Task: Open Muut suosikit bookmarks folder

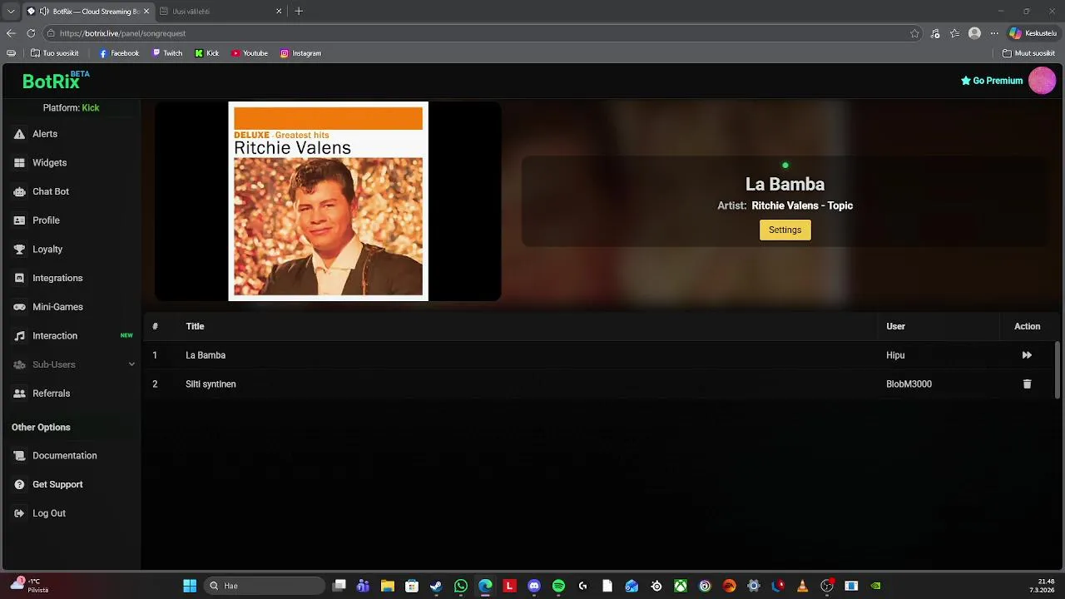Action: tap(1029, 53)
